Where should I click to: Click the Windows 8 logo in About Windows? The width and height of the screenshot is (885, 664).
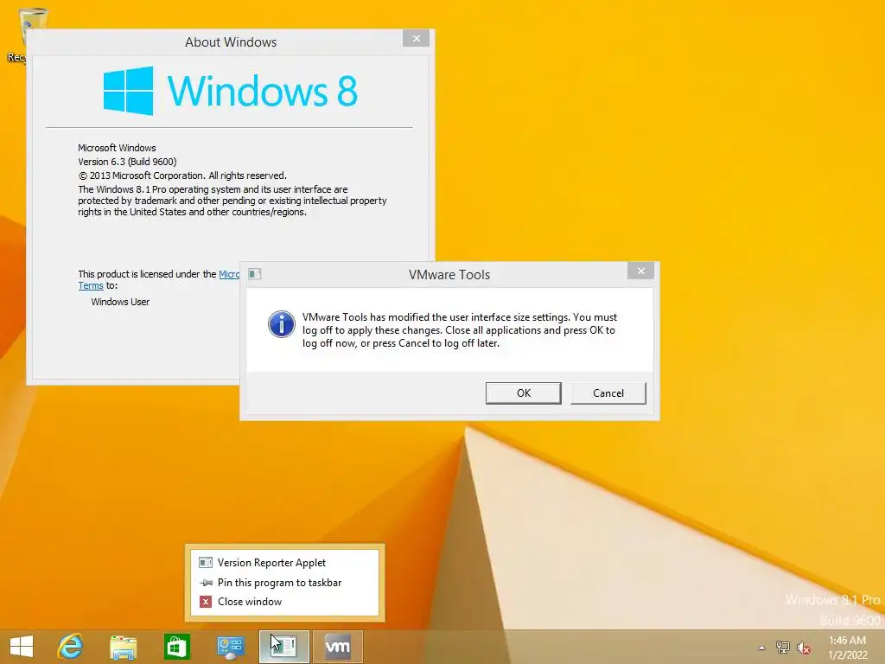tap(230, 90)
